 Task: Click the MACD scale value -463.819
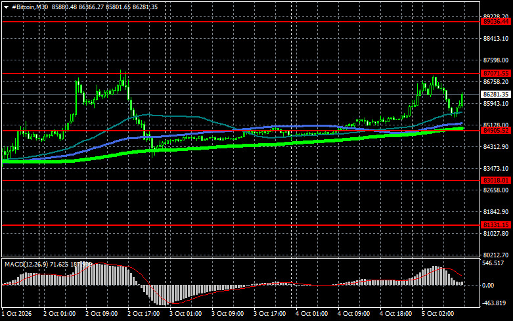click(494, 303)
